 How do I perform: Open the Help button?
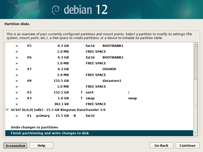(x=41, y=145)
